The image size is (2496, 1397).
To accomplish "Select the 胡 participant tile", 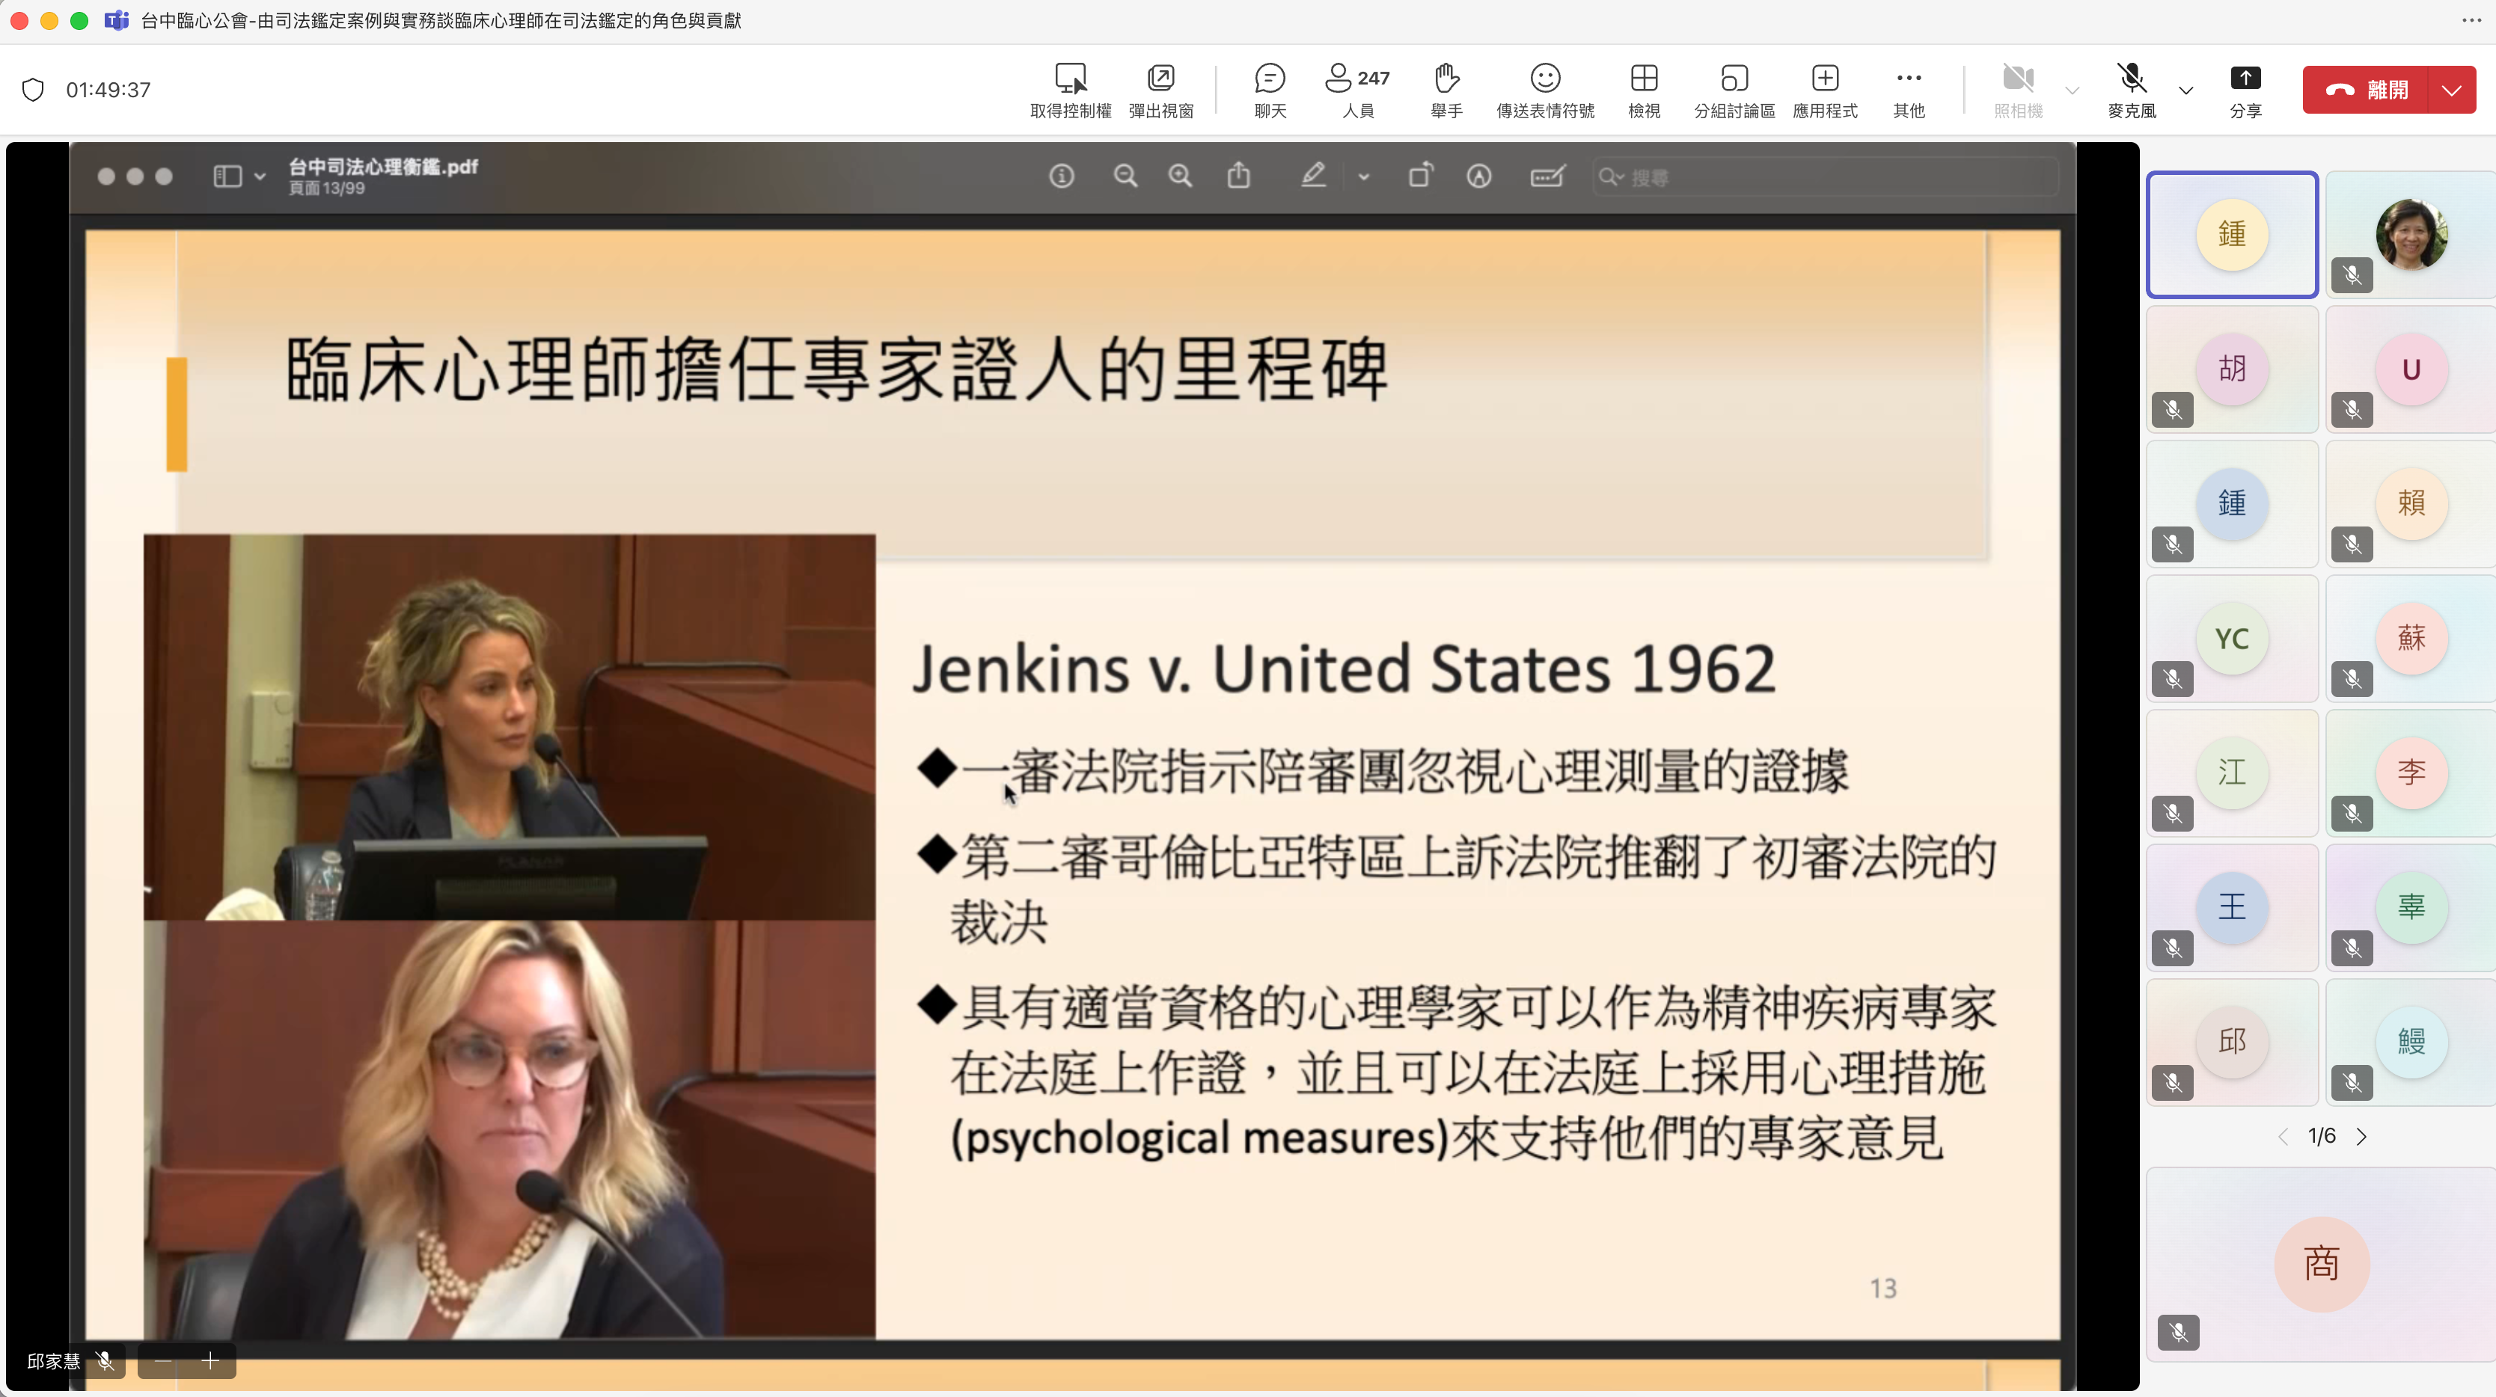I will click(2231, 369).
